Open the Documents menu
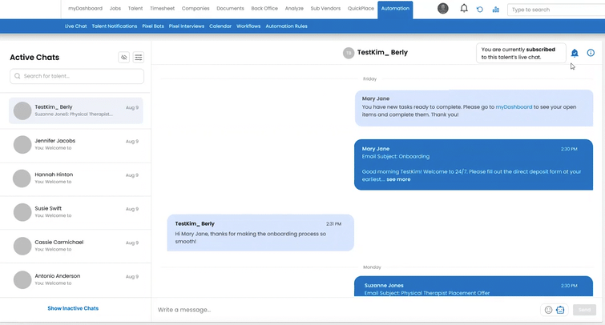 (230, 9)
